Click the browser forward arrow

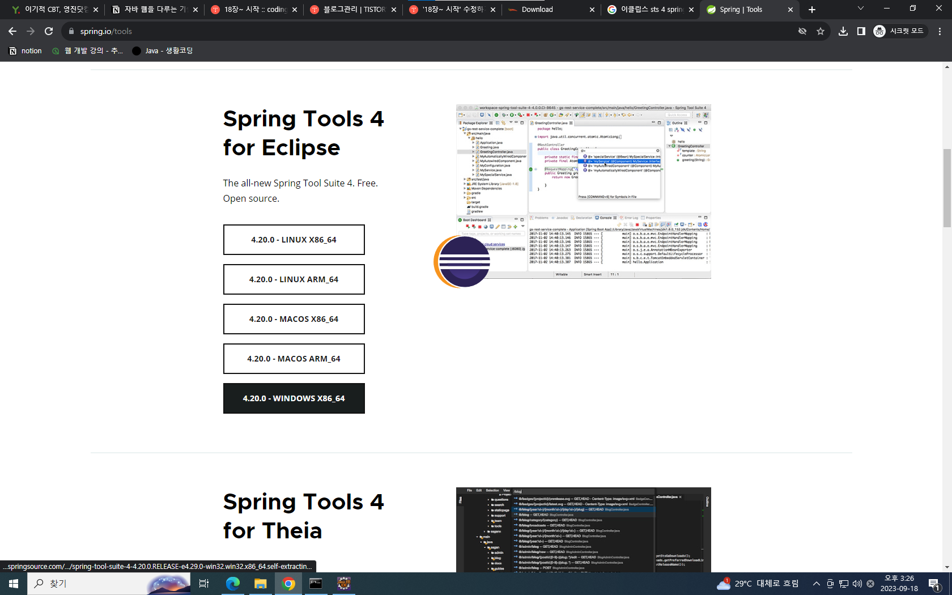(31, 31)
